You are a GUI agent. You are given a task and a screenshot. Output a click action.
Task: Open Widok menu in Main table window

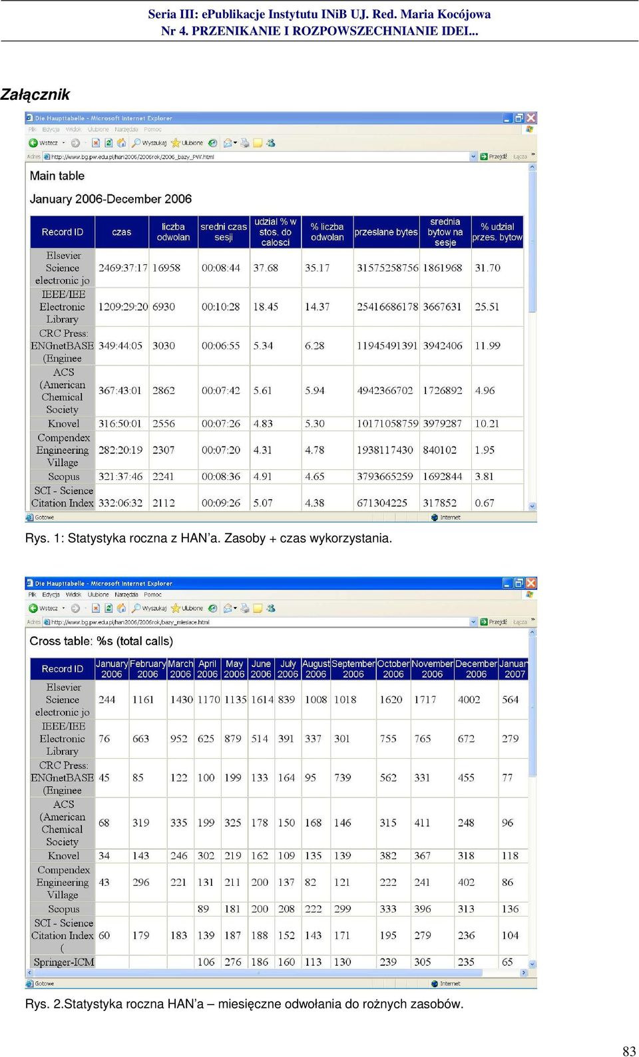coord(74,130)
